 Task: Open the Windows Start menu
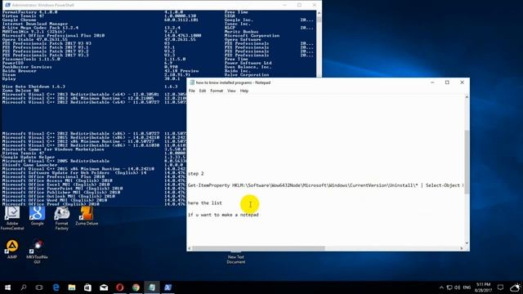pyautogui.click(x=7, y=287)
